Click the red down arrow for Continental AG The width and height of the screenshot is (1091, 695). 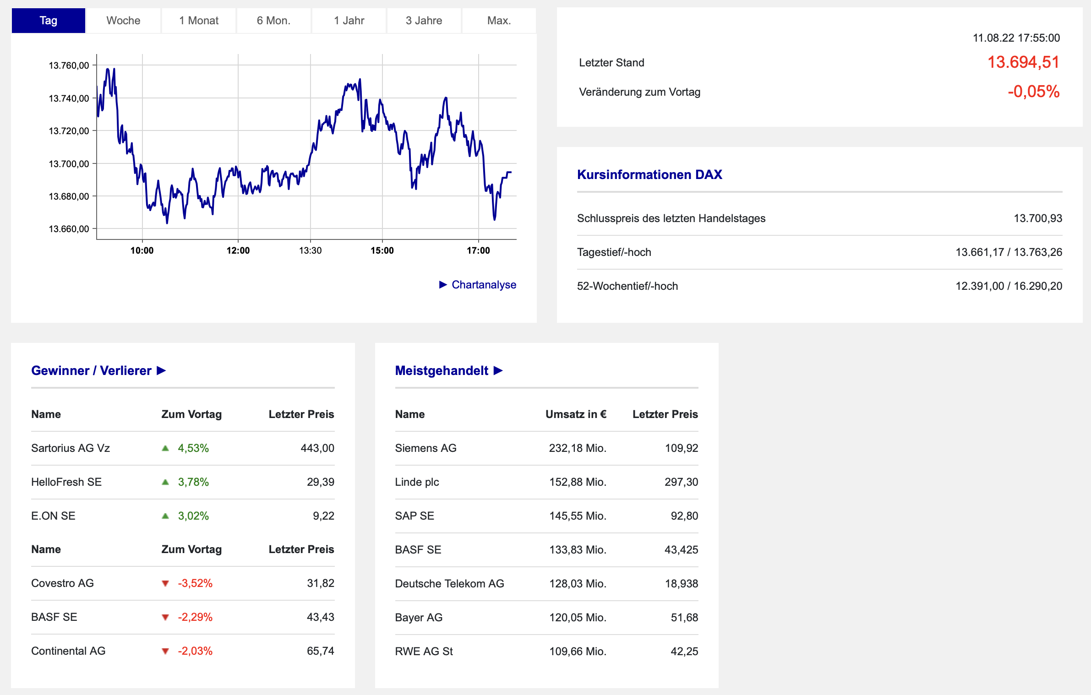pos(165,651)
